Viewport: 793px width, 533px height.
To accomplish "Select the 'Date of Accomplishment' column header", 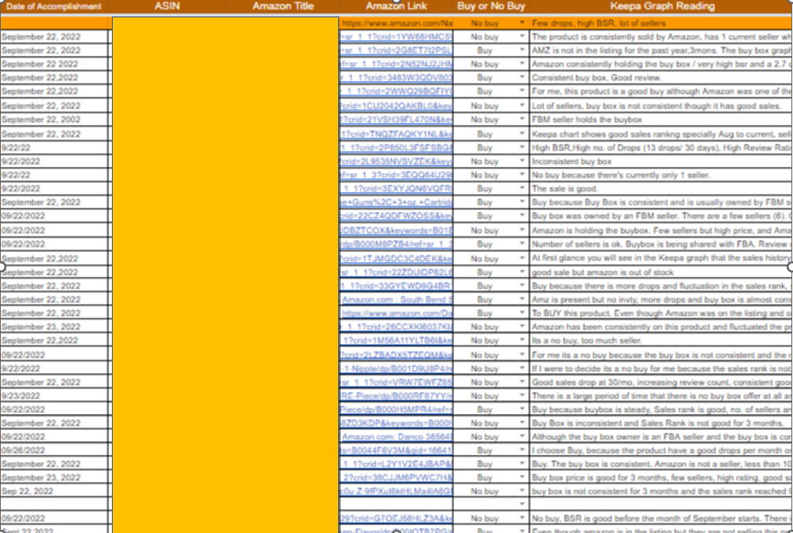I will [54, 6].
